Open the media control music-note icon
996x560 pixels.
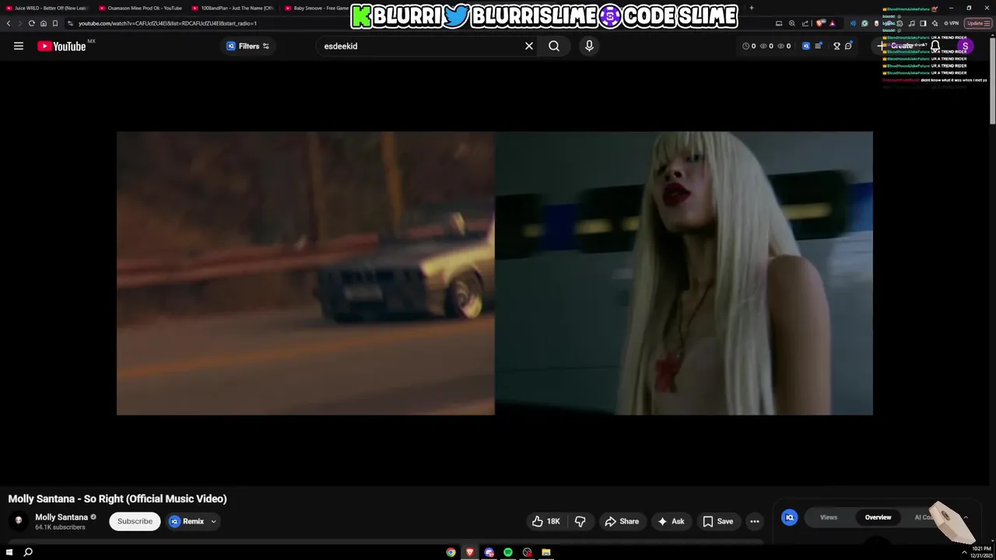click(911, 23)
